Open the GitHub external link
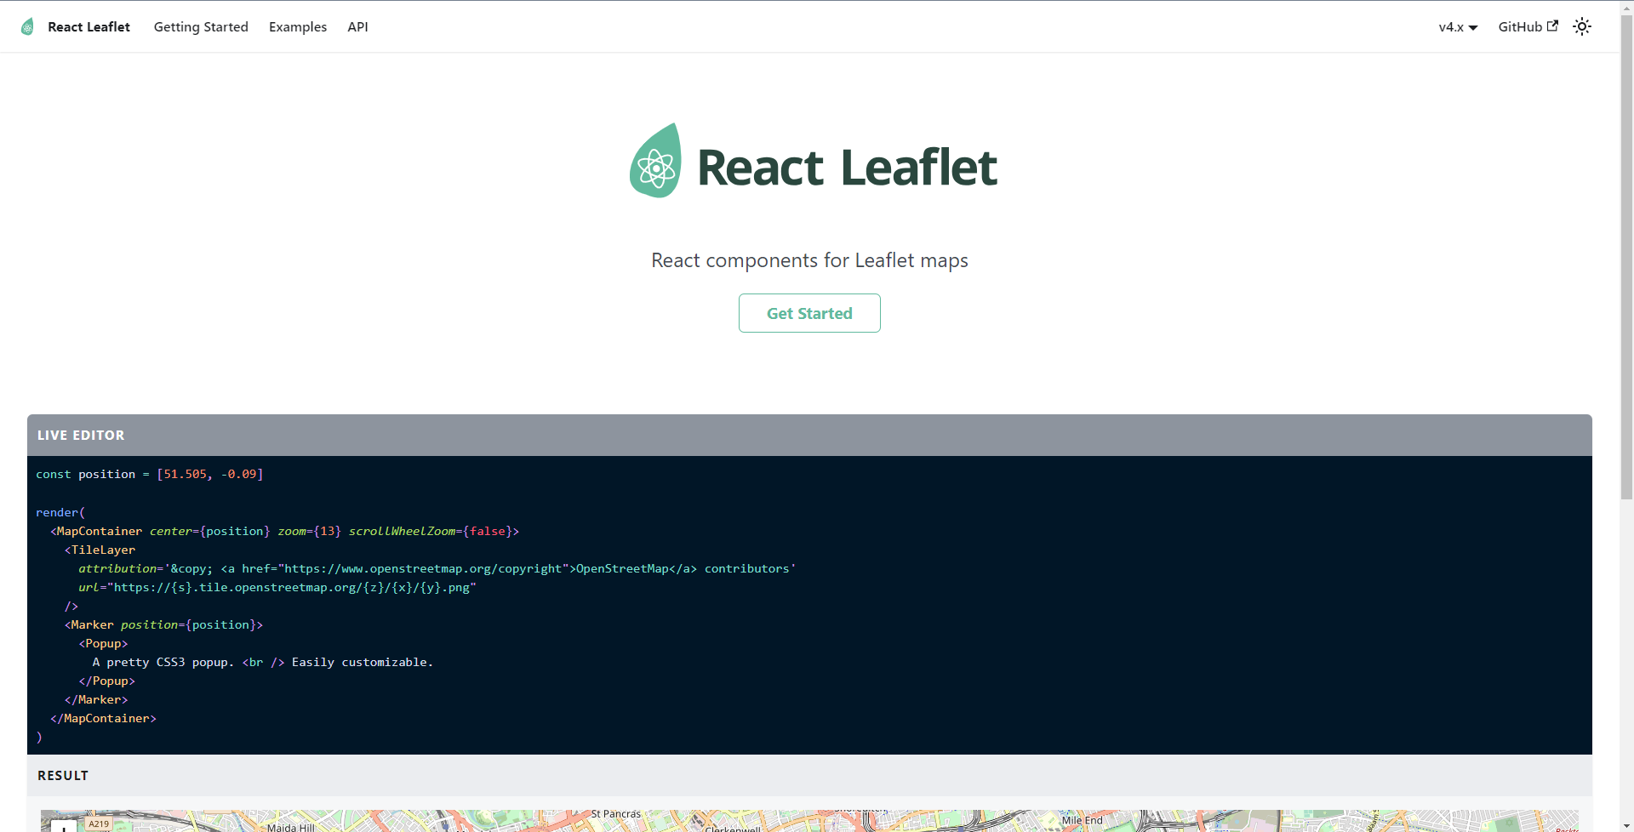This screenshot has width=1634, height=832. pyautogui.click(x=1528, y=26)
